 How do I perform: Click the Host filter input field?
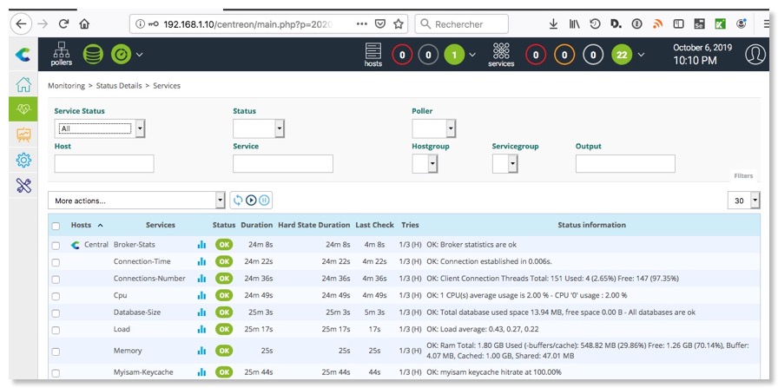tap(104, 163)
